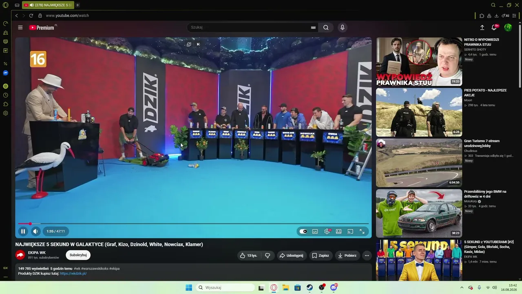Viewport: 522px width, 294px height.
Task: Cast the video to a TV
Action: 350,231
